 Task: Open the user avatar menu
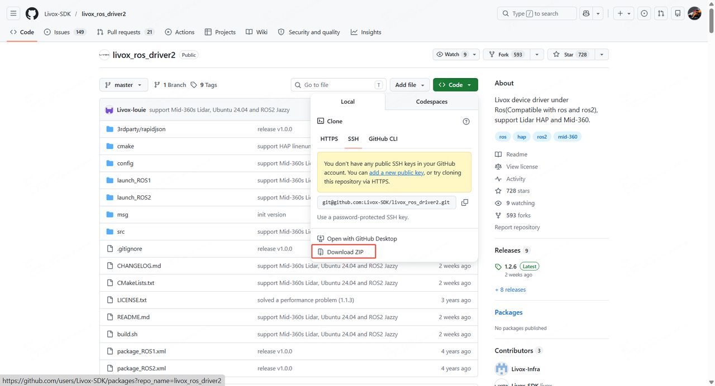(x=694, y=13)
